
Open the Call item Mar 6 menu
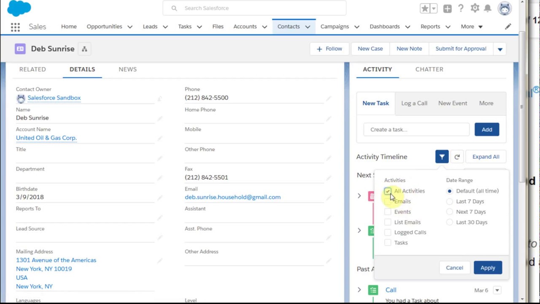coord(497,290)
